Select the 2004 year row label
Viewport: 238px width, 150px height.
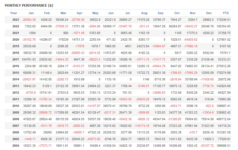tap(15, 146)
